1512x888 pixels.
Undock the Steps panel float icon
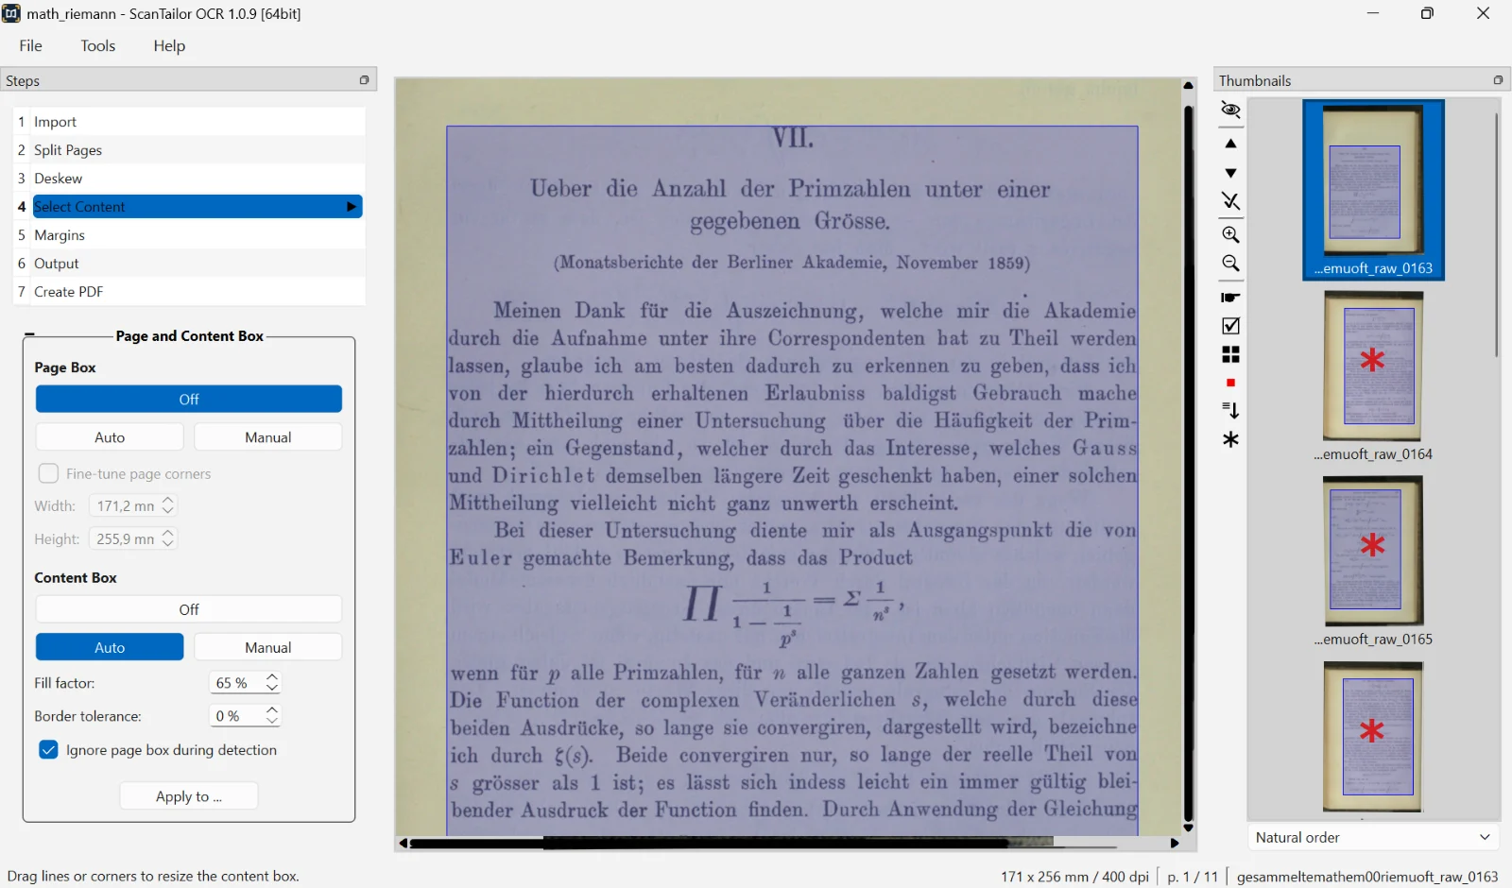365,80
